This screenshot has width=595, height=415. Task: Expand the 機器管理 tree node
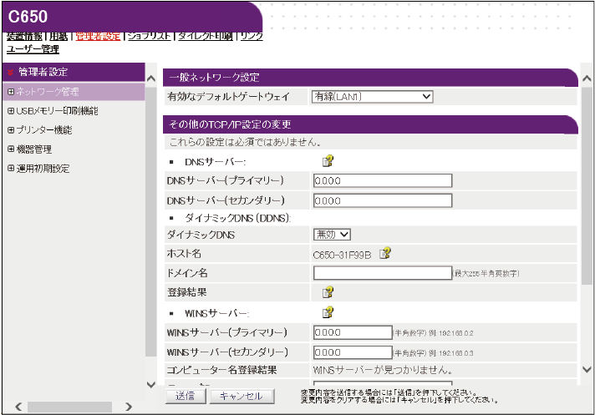point(11,149)
